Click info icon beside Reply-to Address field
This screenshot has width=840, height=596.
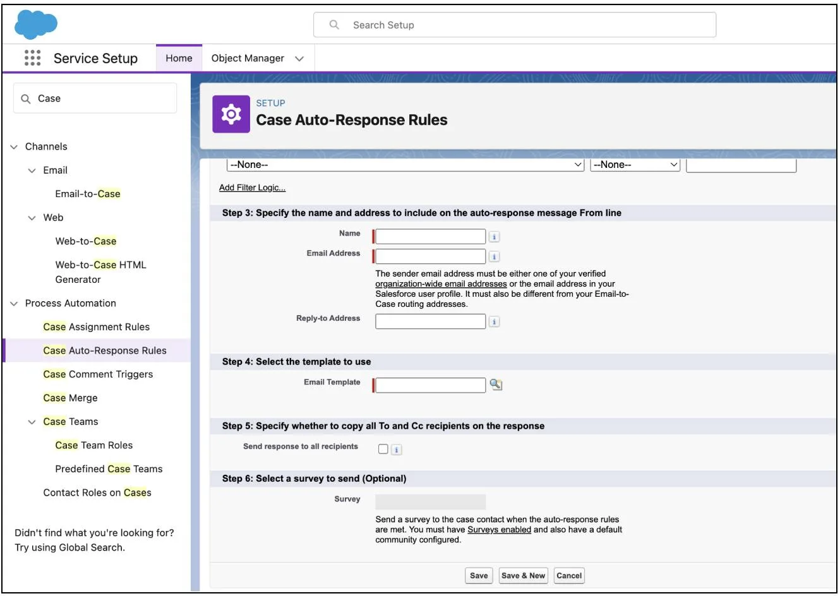(x=495, y=322)
